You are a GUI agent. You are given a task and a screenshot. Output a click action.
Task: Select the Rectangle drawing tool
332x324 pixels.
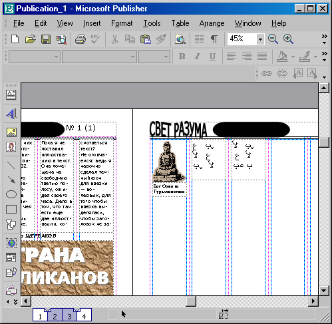(11, 209)
